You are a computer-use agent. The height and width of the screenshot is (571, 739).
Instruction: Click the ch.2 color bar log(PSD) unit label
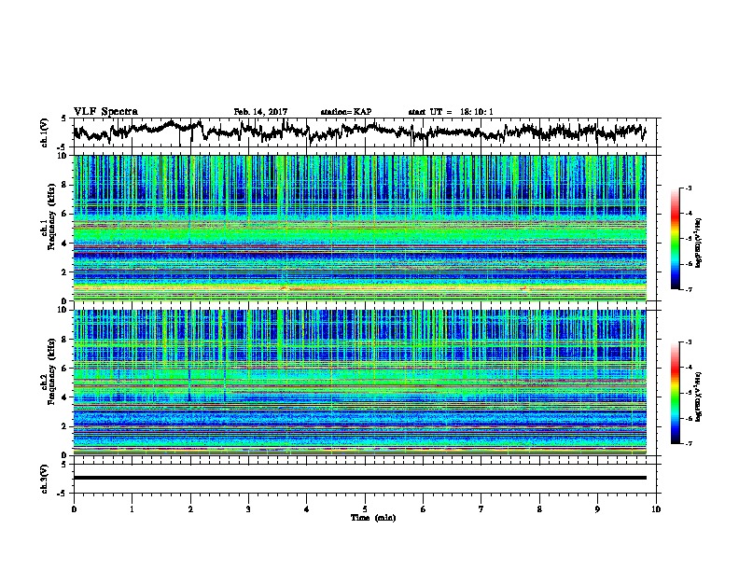[x=699, y=397]
